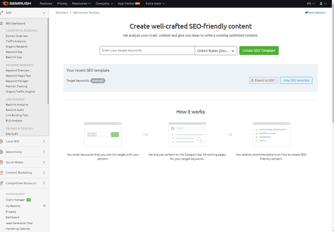The height and width of the screenshot is (232, 334).
Task: Click the Advertising target icon
Action: tap(1, 152)
